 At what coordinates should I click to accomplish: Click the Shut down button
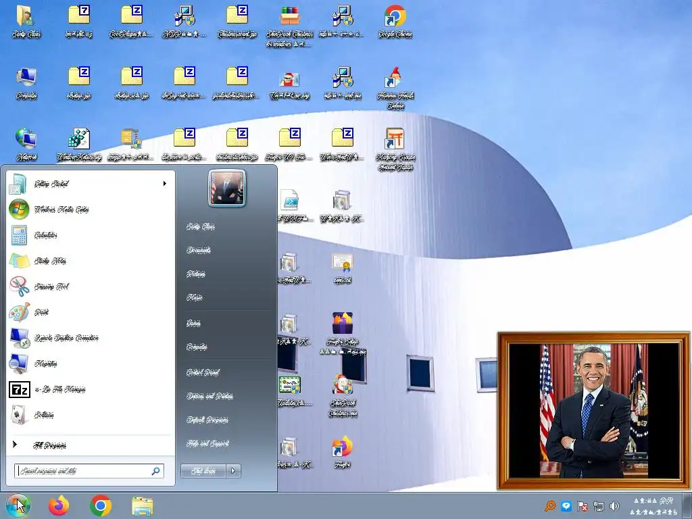coord(203,471)
